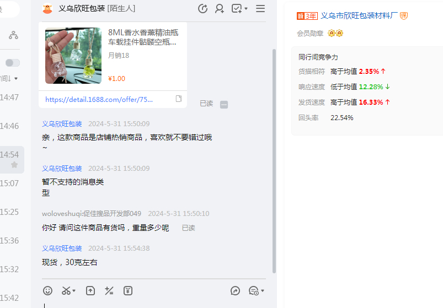Click the 响应速度 12.28% value
This screenshot has height=308, width=443.
[x=371, y=87]
